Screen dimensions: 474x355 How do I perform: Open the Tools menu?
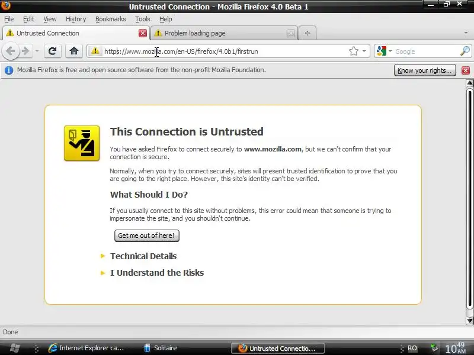tap(142, 19)
